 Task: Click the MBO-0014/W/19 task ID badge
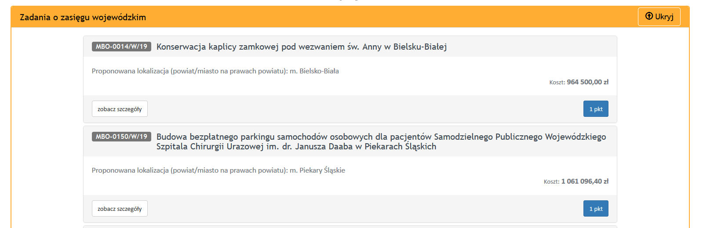[121, 47]
